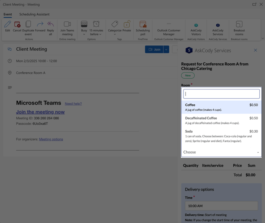This screenshot has width=265, height=223.
Task: Close the AskCody Services panel
Action: click(x=256, y=50)
